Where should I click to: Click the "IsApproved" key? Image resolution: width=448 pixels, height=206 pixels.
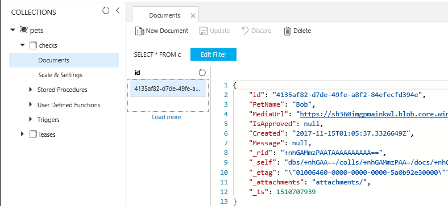[273, 124]
